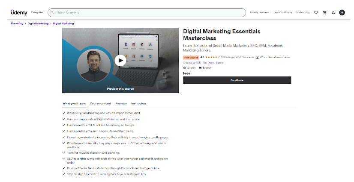
Task: Click the search magnifier icon
Action: [52, 12]
